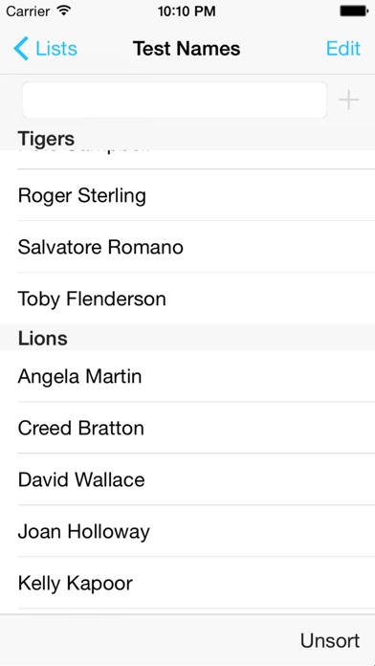375x666 pixels.
Task: Go back to Lists
Action: 46,49
